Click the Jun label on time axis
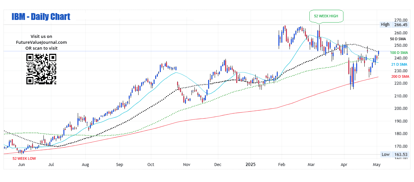Image resolution: width=414 pixels, height=182 pixels. click(21, 165)
